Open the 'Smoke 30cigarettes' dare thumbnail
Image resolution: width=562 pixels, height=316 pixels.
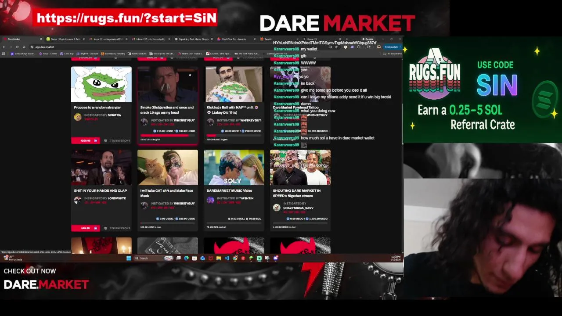pyautogui.click(x=167, y=84)
